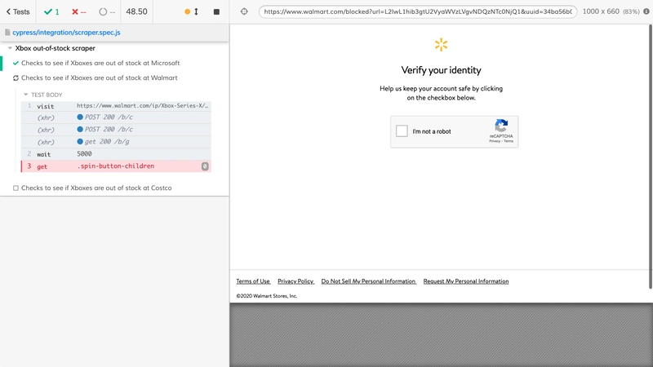The height and width of the screenshot is (367, 653).
Task: Click the Walmart URL address field
Action: tap(418, 12)
